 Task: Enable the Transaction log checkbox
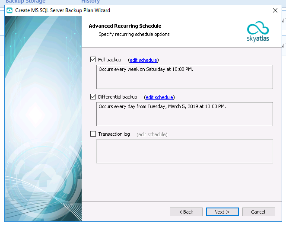click(93, 134)
